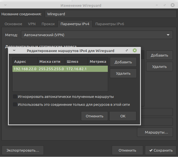178x157 pixels.
Task: Switch to the Основное tab
Action: [x=13, y=24]
